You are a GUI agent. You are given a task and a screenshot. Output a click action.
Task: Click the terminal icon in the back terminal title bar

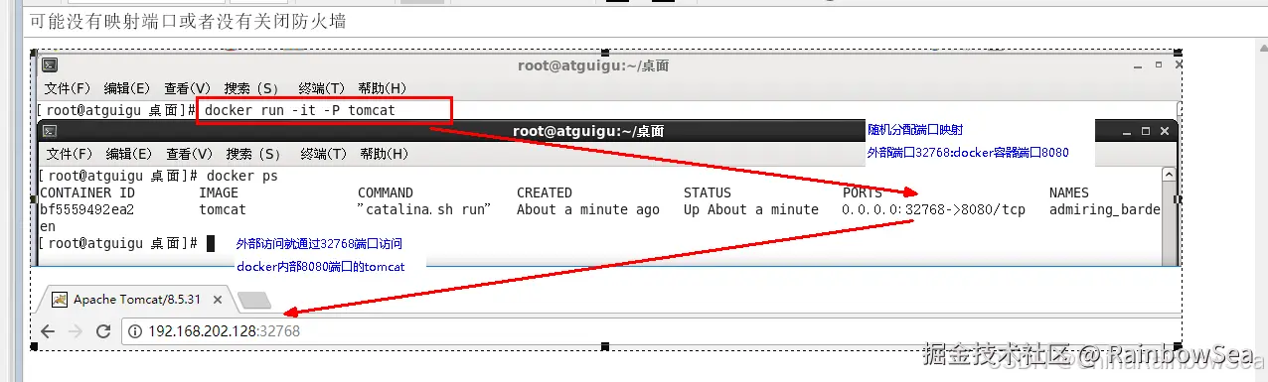(x=49, y=65)
